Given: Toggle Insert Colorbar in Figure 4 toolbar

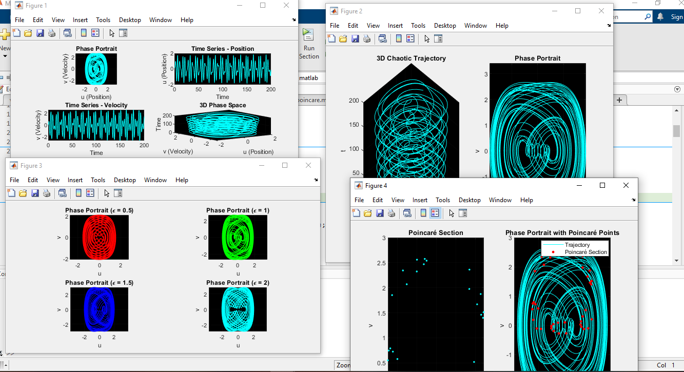Looking at the screenshot, I should pyautogui.click(x=423, y=213).
